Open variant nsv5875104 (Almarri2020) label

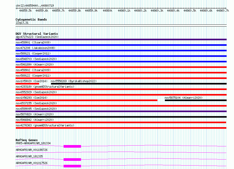click(x=184, y=98)
